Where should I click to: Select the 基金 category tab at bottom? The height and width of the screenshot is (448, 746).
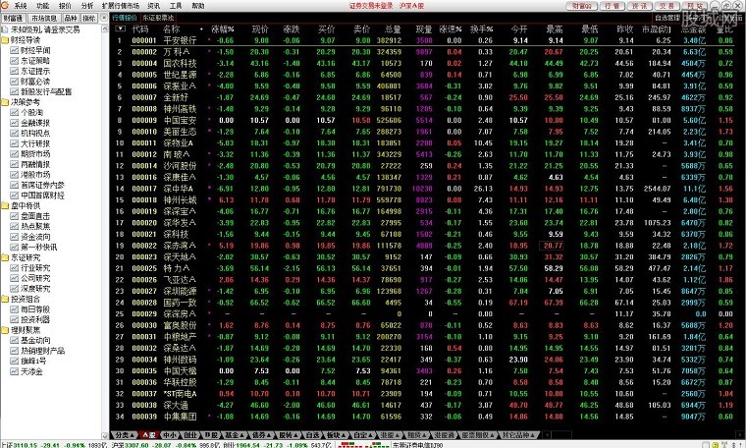(231, 433)
